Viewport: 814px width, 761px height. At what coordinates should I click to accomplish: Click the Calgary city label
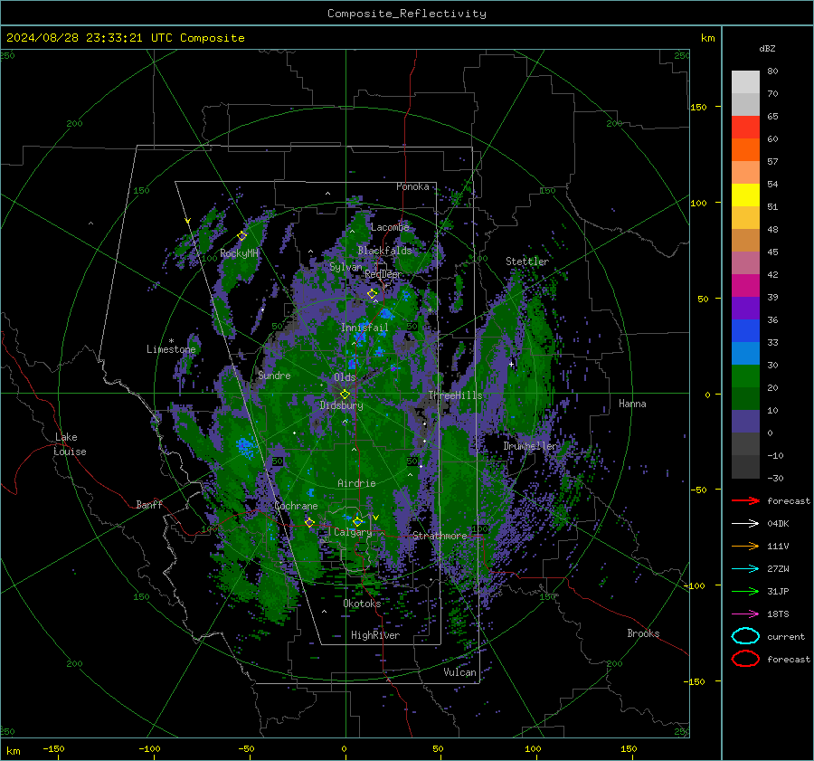click(x=353, y=532)
